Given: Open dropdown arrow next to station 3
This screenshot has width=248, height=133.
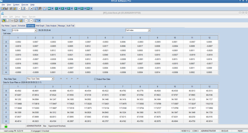Looking at the screenshot, I should tap(72, 9).
